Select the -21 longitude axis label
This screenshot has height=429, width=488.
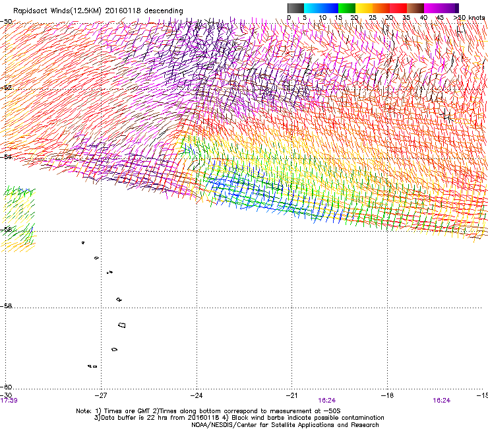291,395
